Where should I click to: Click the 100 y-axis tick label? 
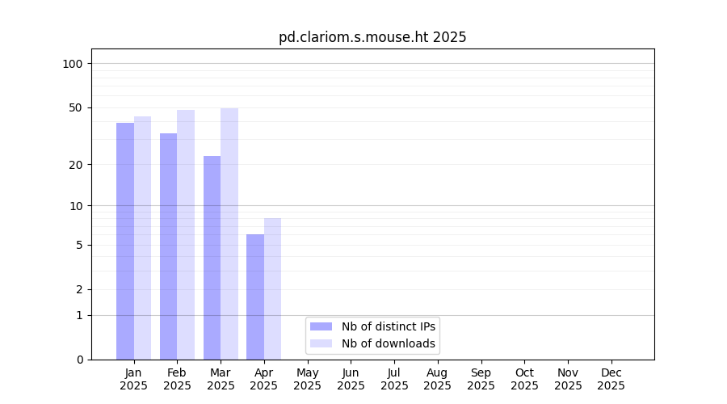(73, 64)
